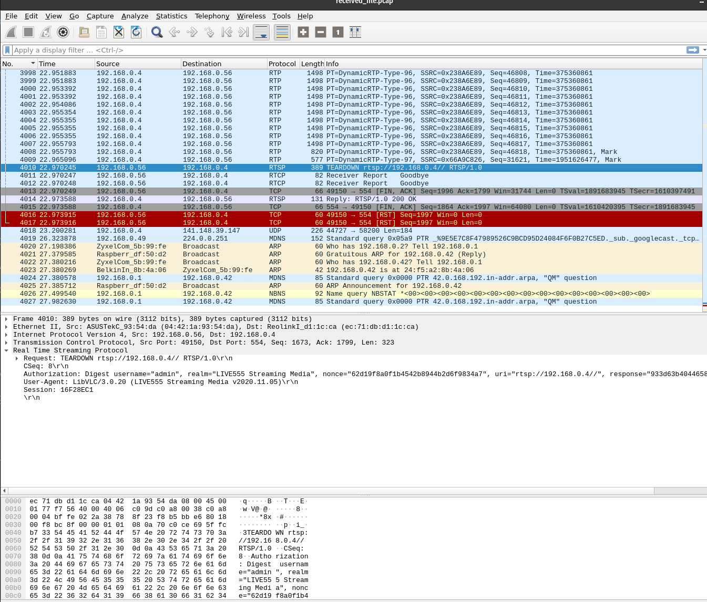
Task: Toggle packet list colorization rules
Action: [x=282, y=33]
